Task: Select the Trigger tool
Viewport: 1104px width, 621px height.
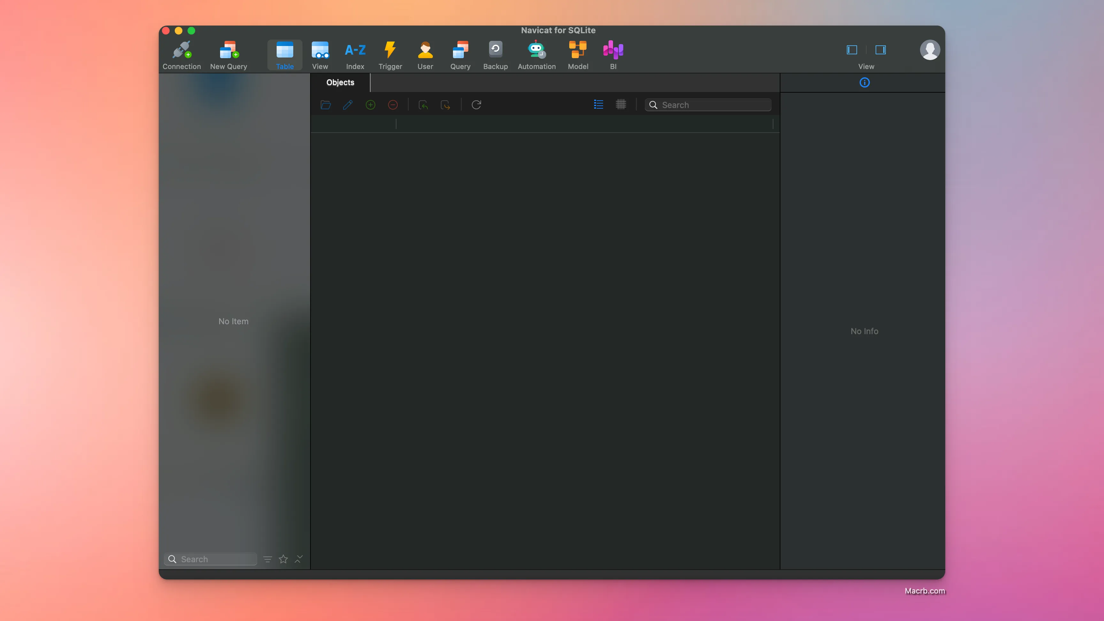Action: pyautogui.click(x=390, y=54)
